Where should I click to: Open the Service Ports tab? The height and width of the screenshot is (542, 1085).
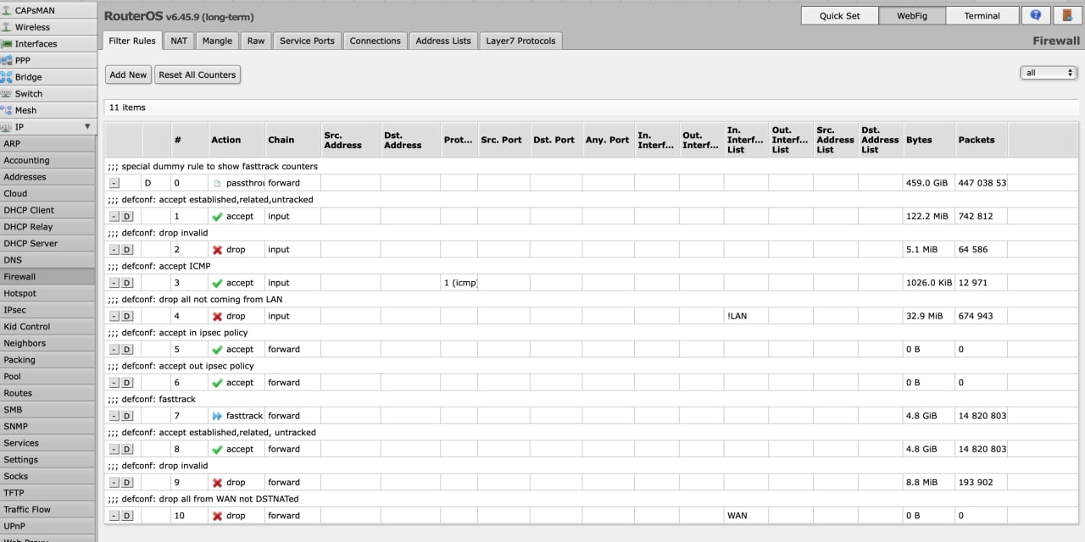point(307,41)
